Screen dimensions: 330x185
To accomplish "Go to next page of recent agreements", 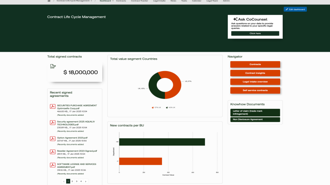I will coord(86,182).
